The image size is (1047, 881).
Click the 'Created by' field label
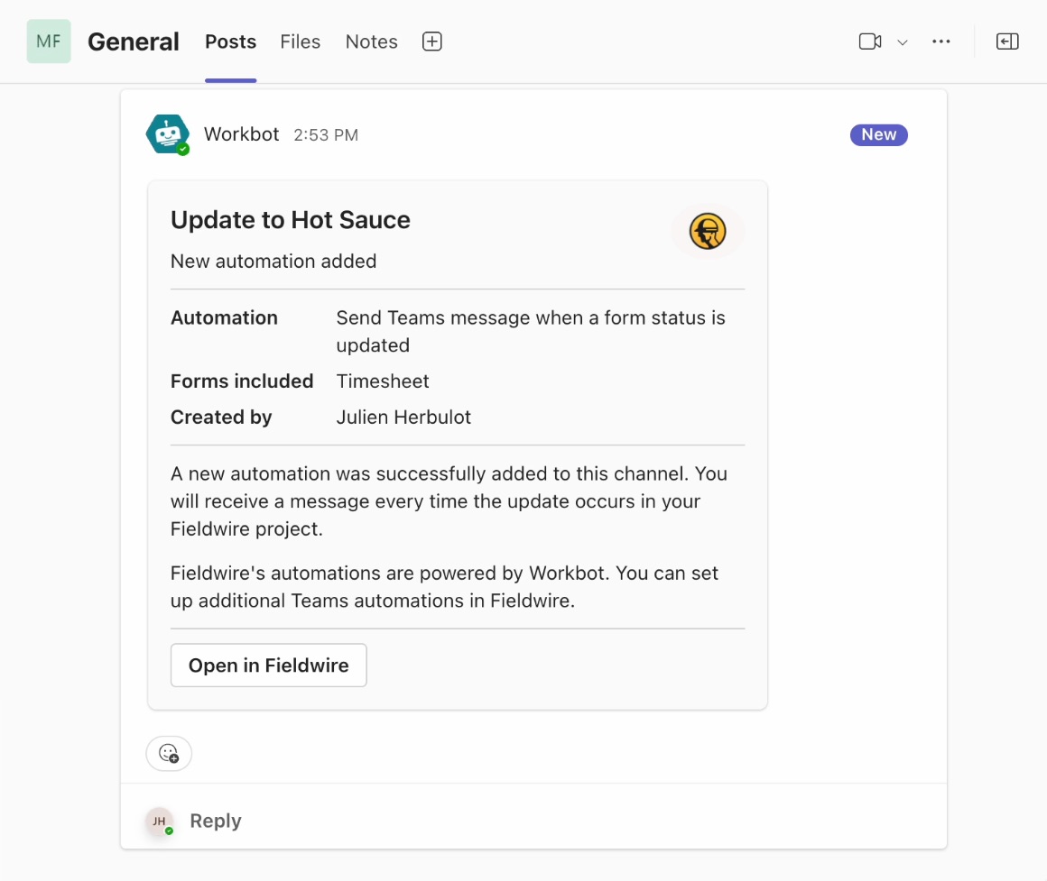[x=221, y=417]
